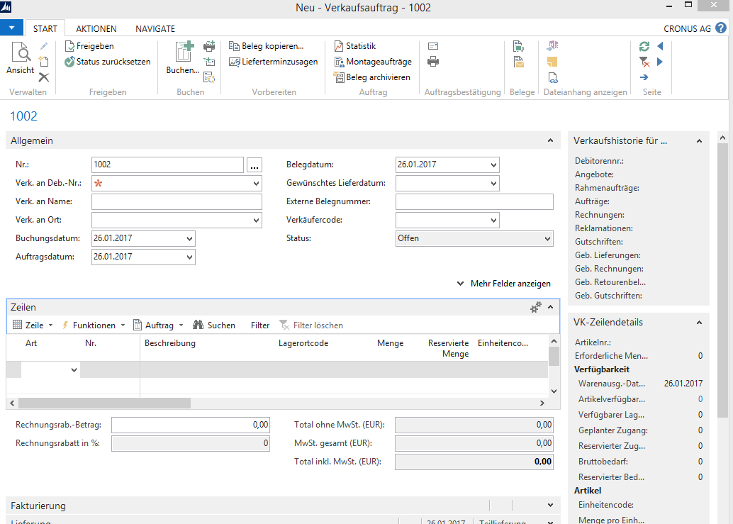This screenshot has height=524, width=733.
Task: Collapse the Allgemein section
Action: coord(550,140)
